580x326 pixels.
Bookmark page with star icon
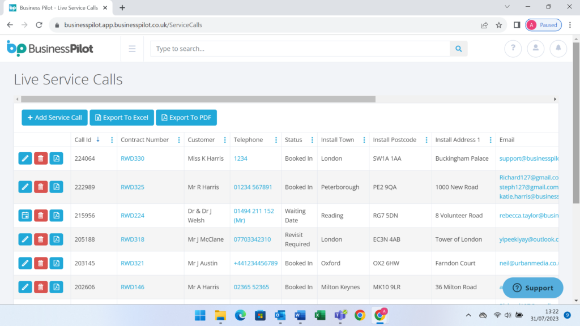pos(499,25)
